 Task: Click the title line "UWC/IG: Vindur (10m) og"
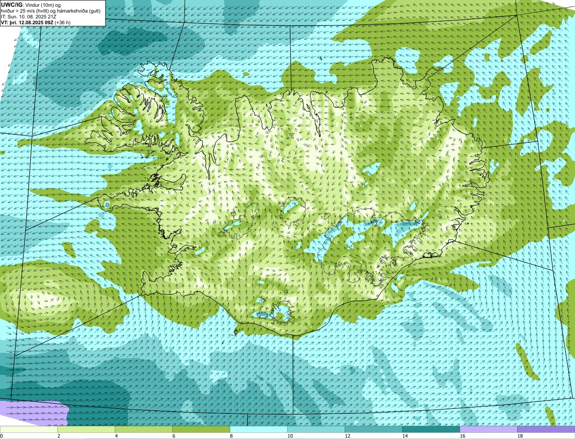click(x=31, y=5)
